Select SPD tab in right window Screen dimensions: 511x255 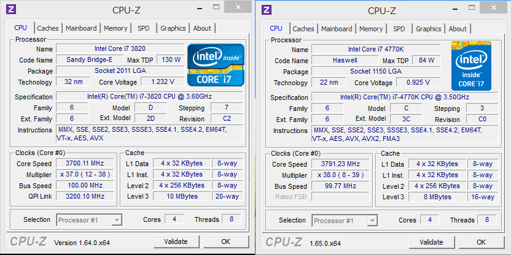[399, 29]
